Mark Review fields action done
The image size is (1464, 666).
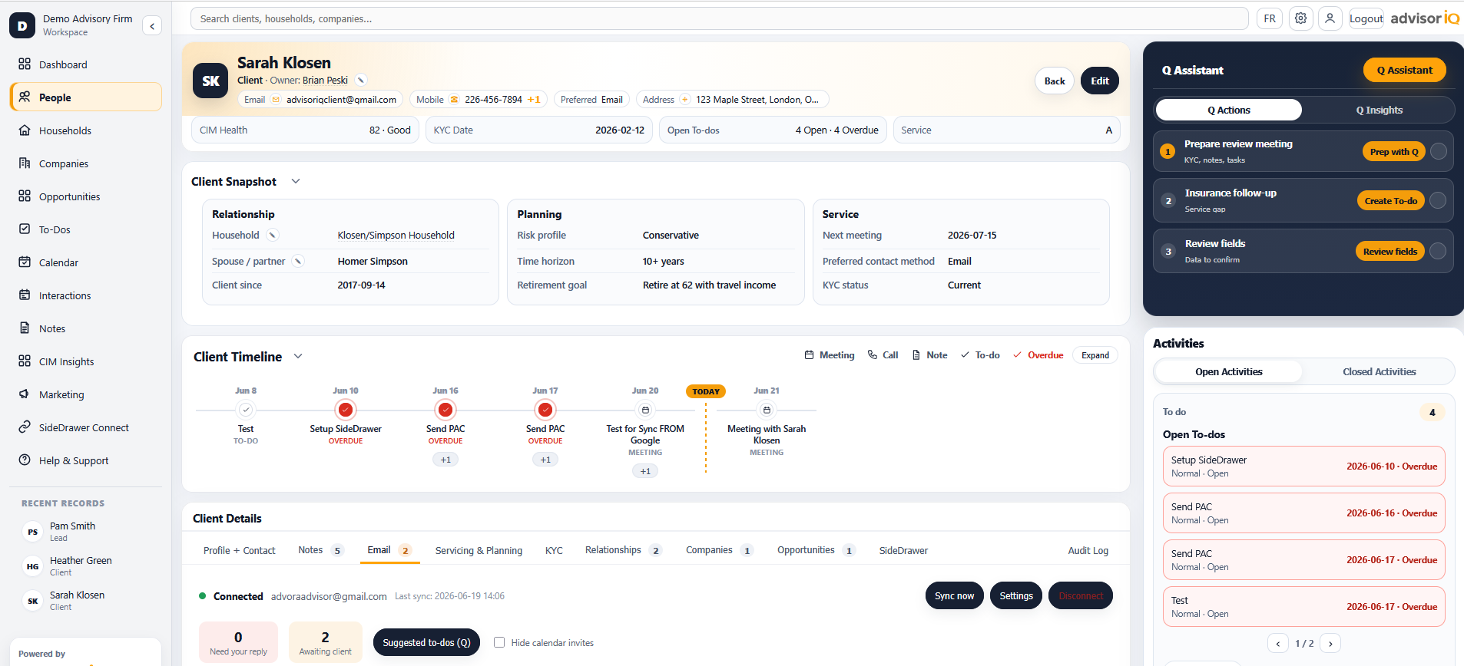click(1438, 251)
